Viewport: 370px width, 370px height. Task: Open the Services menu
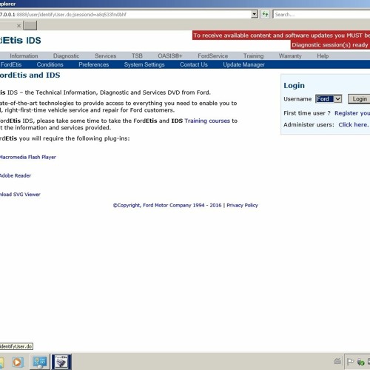tap(105, 56)
